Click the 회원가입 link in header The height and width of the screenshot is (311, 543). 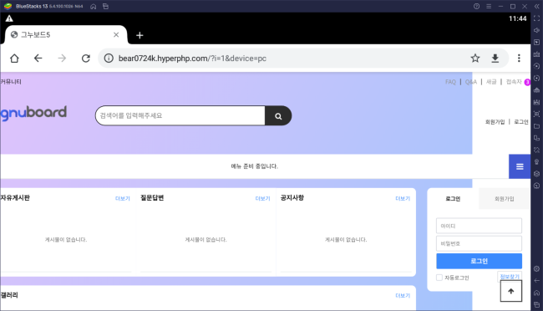click(x=495, y=122)
